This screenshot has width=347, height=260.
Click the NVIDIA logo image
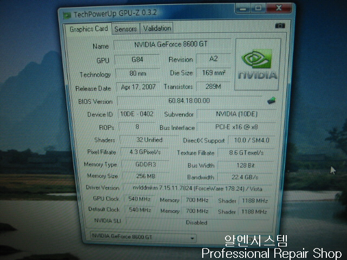(258, 64)
